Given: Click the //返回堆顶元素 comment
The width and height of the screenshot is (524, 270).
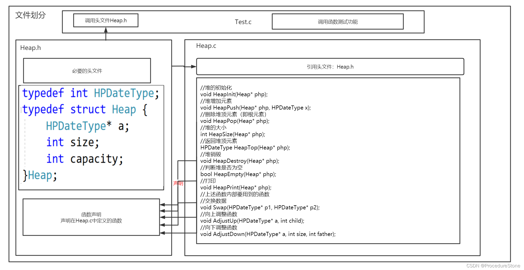Looking at the screenshot, I should pos(219,141).
